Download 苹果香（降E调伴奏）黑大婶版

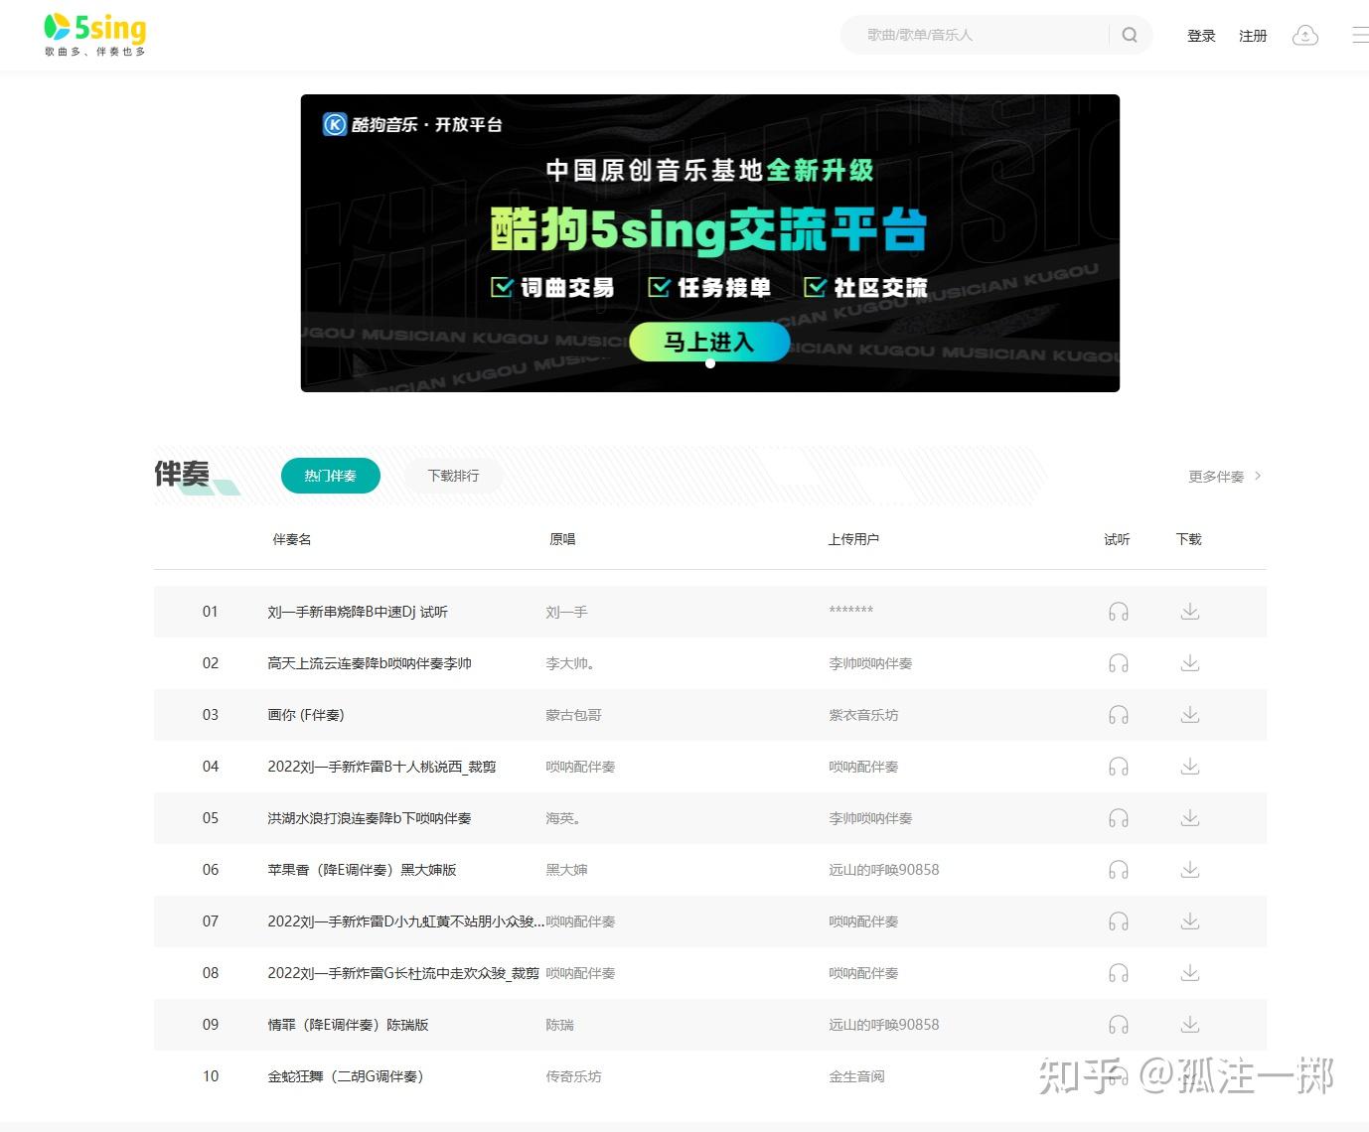click(1189, 869)
